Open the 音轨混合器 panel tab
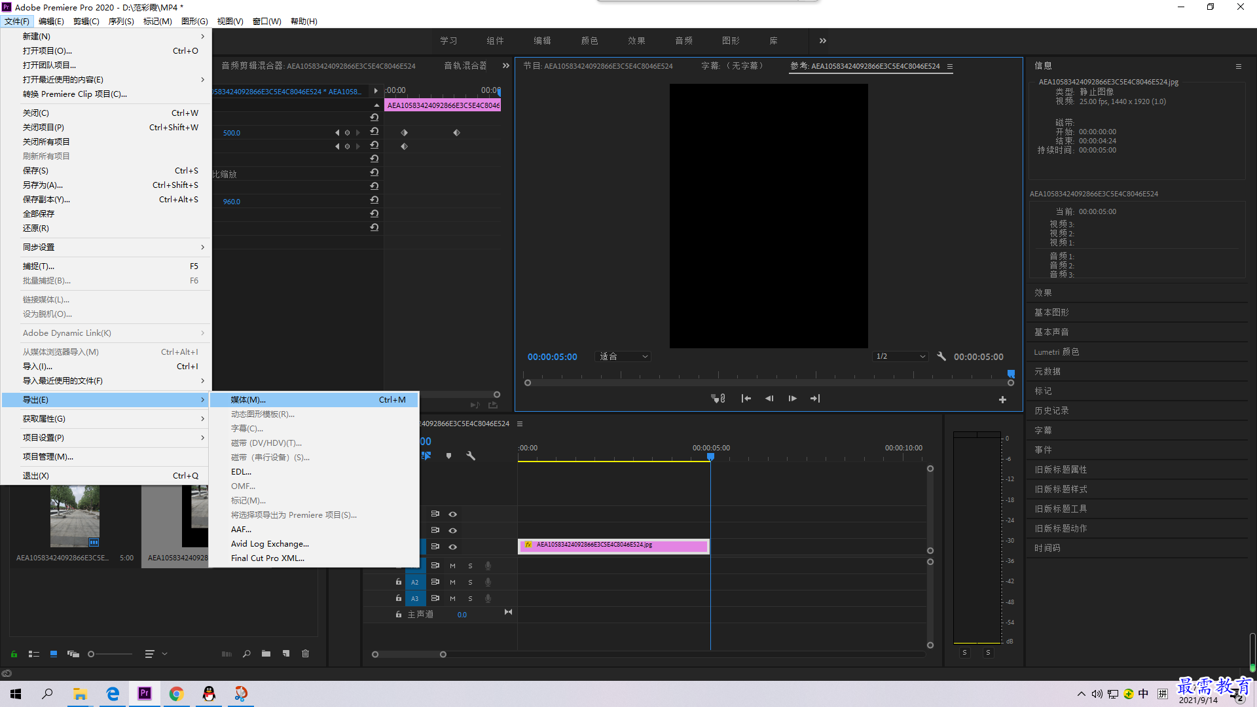The height and width of the screenshot is (707, 1257). coord(465,65)
